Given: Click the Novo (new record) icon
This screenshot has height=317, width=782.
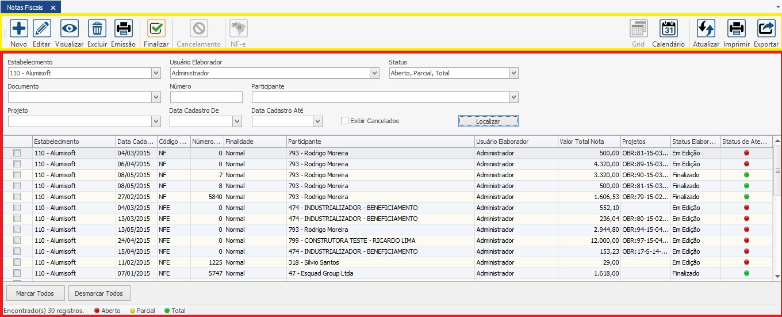Looking at the screenshot, I should (18, 28).
